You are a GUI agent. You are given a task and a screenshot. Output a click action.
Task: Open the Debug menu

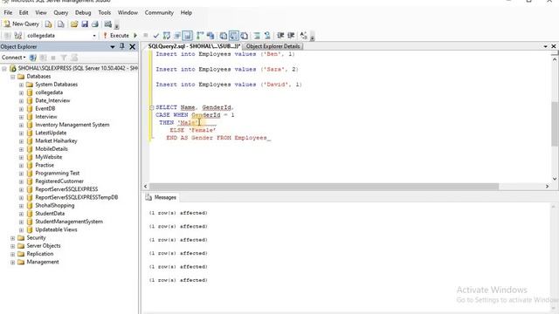pyautogui.click(x=83, y=12)
